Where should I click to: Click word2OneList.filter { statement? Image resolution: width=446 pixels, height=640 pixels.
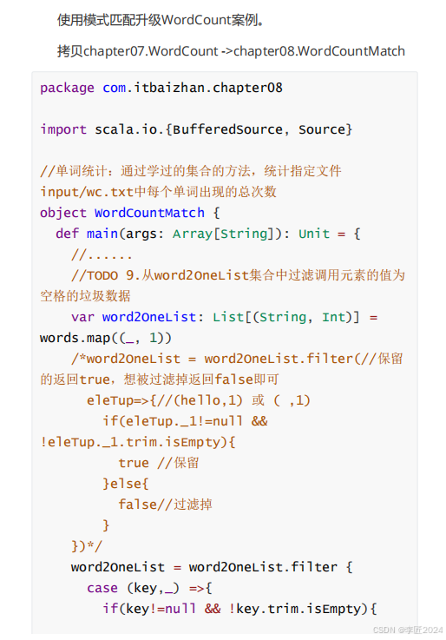pos(212,566)
